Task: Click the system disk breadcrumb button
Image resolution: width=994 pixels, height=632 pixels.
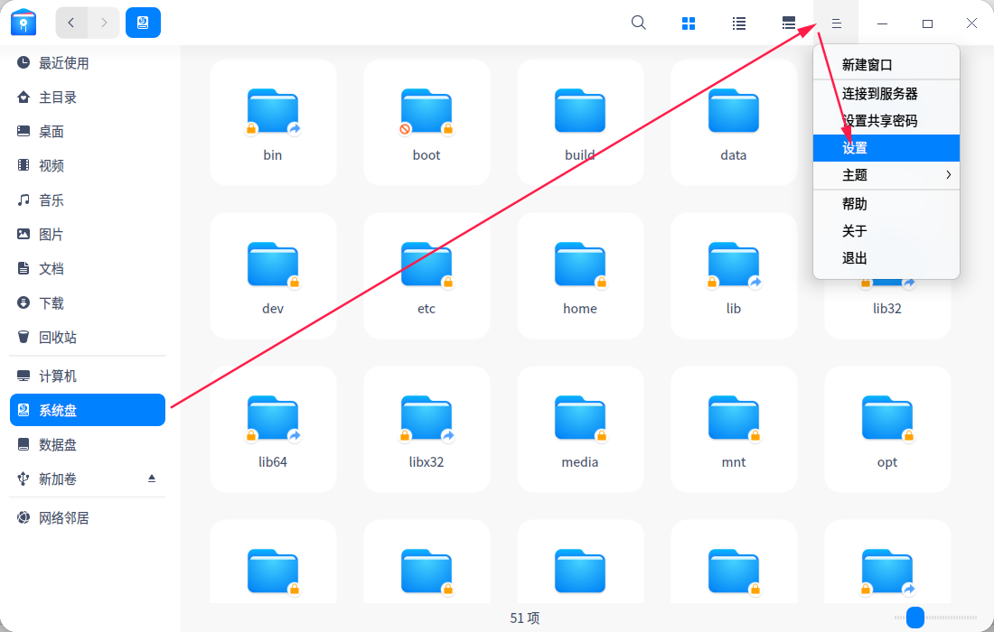Action: (x=144, y=23)
